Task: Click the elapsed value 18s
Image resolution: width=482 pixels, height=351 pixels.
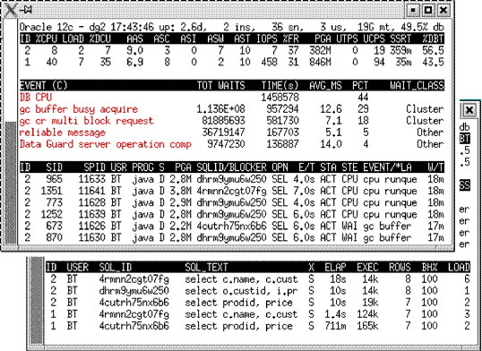Action: [338, 279]
